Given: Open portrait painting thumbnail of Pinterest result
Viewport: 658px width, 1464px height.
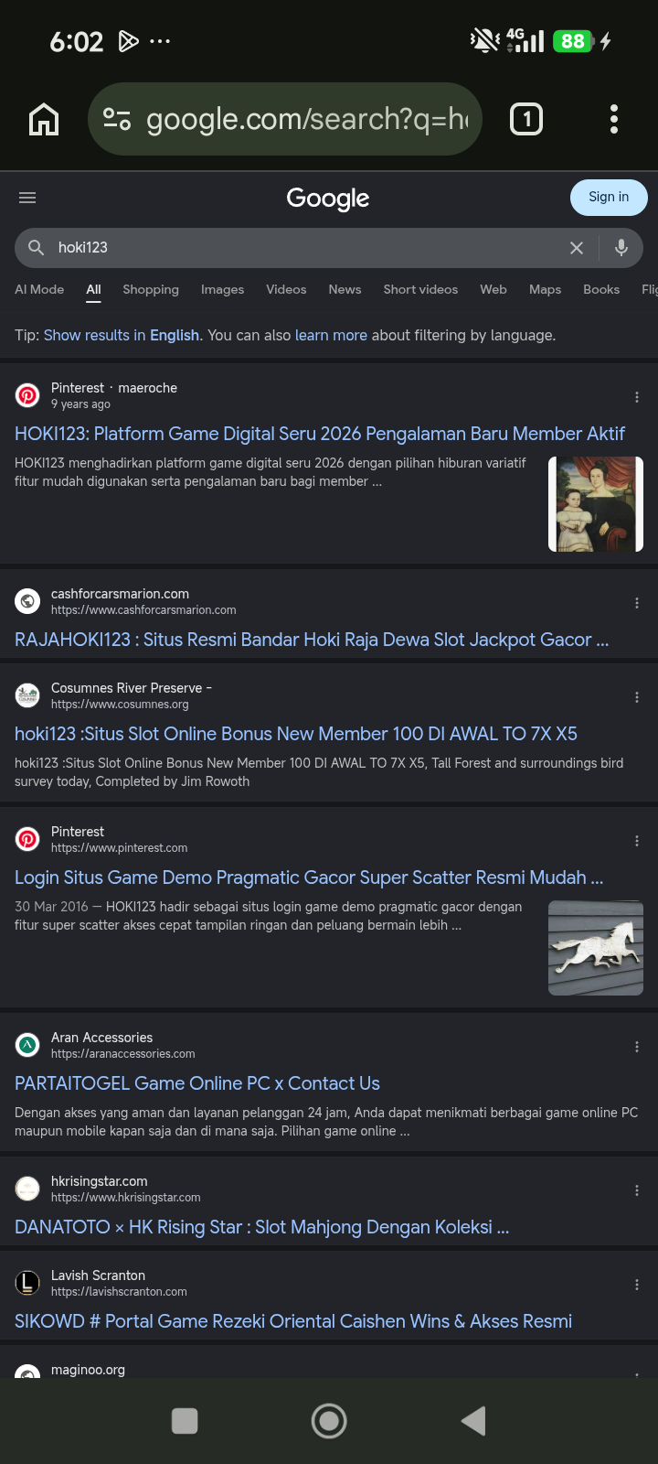Looking at the screenshot, I should click(596, 504).
